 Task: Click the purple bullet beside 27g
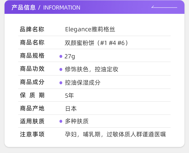(61, 56)
